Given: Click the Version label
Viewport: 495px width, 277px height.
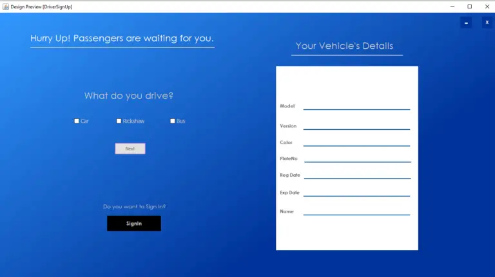Looking at the screenshot, I should pyautogui.click(x=288, y=126).
